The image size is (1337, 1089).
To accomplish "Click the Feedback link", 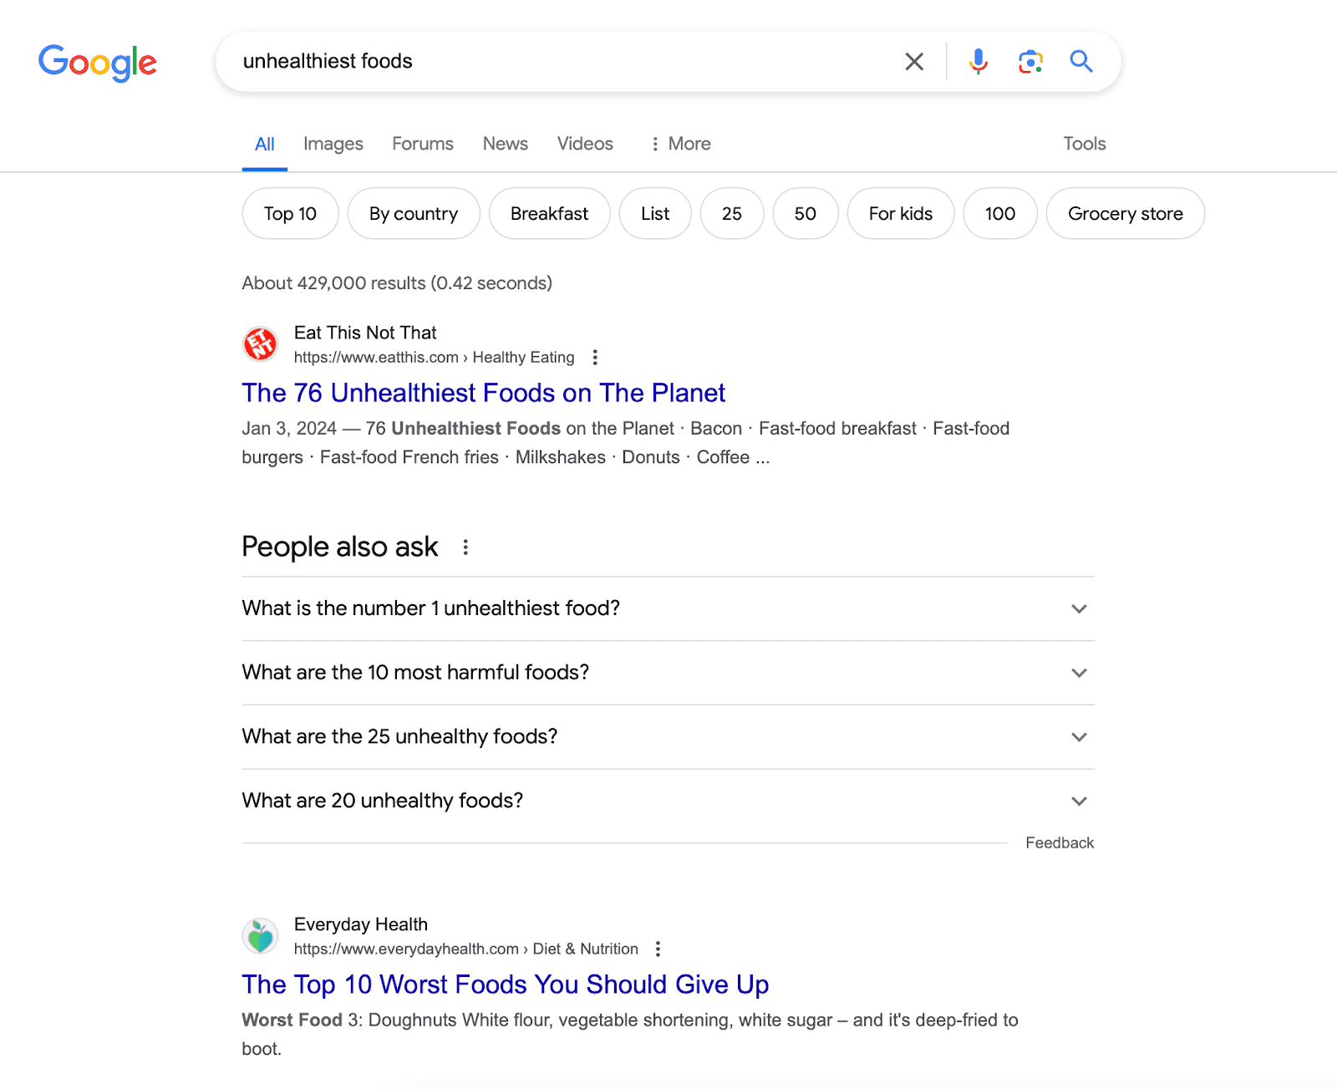I will tap(1059, 842).
